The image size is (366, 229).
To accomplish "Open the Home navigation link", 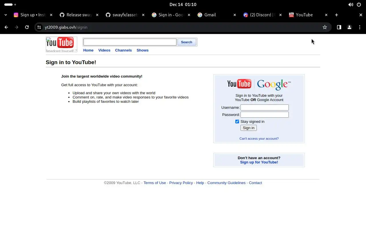I will coord(88,50).
